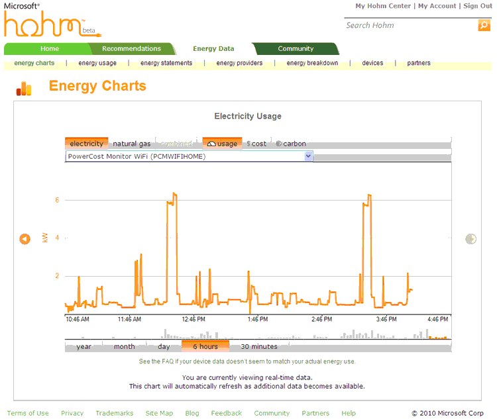The width and height of the screenshot is (497, 419).
Task: Open Terms of Use footer link
Action: click(28, 413)
